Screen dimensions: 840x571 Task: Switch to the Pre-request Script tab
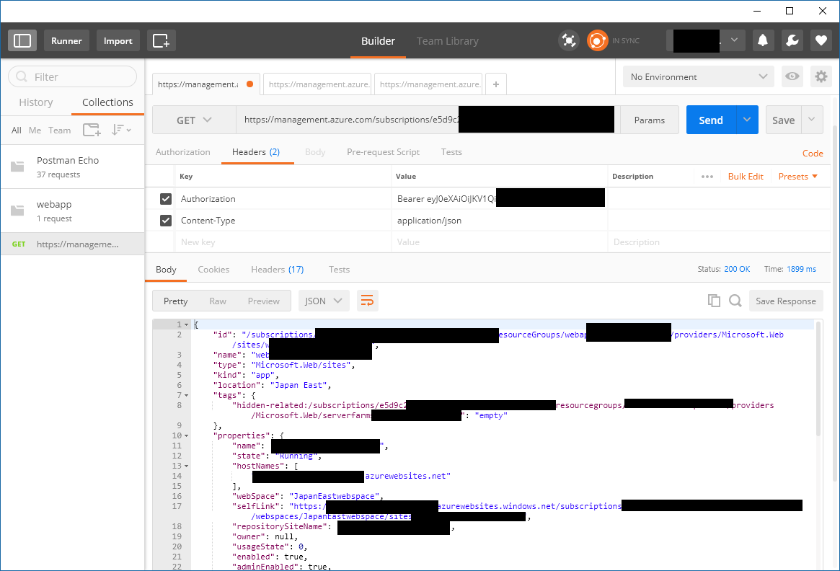tap(383, 152)
